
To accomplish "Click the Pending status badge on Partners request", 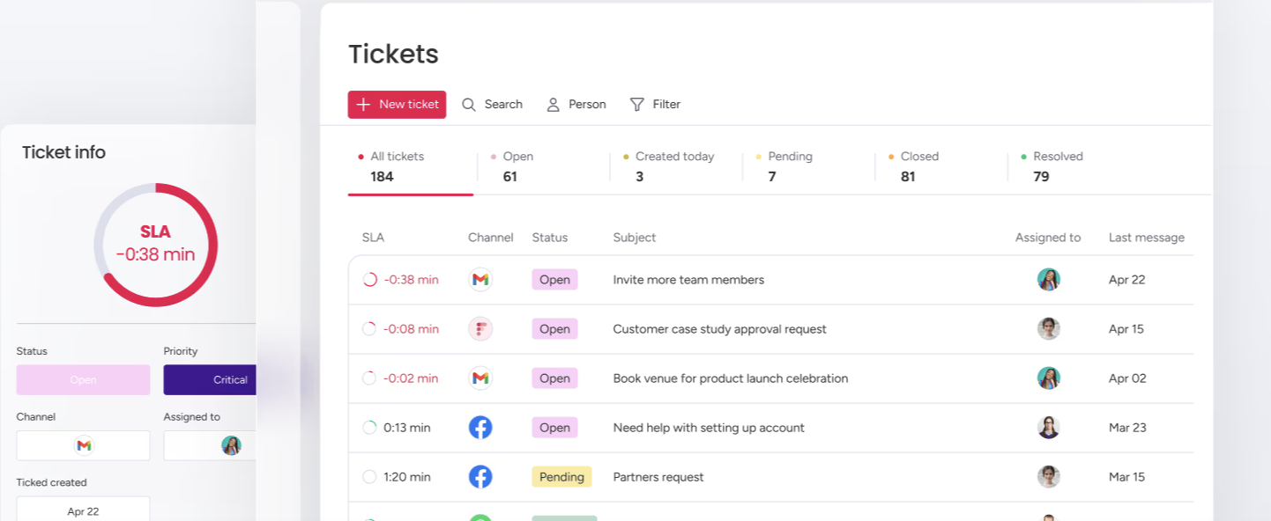I will (x=561, y=477).
